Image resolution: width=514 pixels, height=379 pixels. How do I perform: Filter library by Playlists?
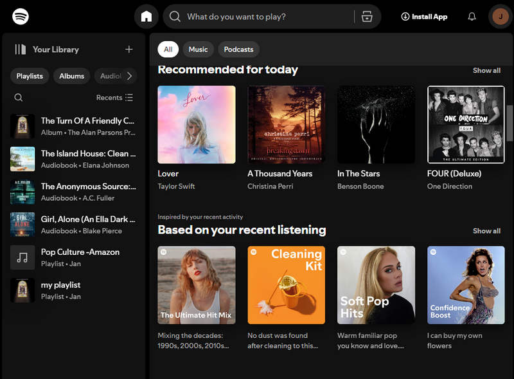(30, 76)
